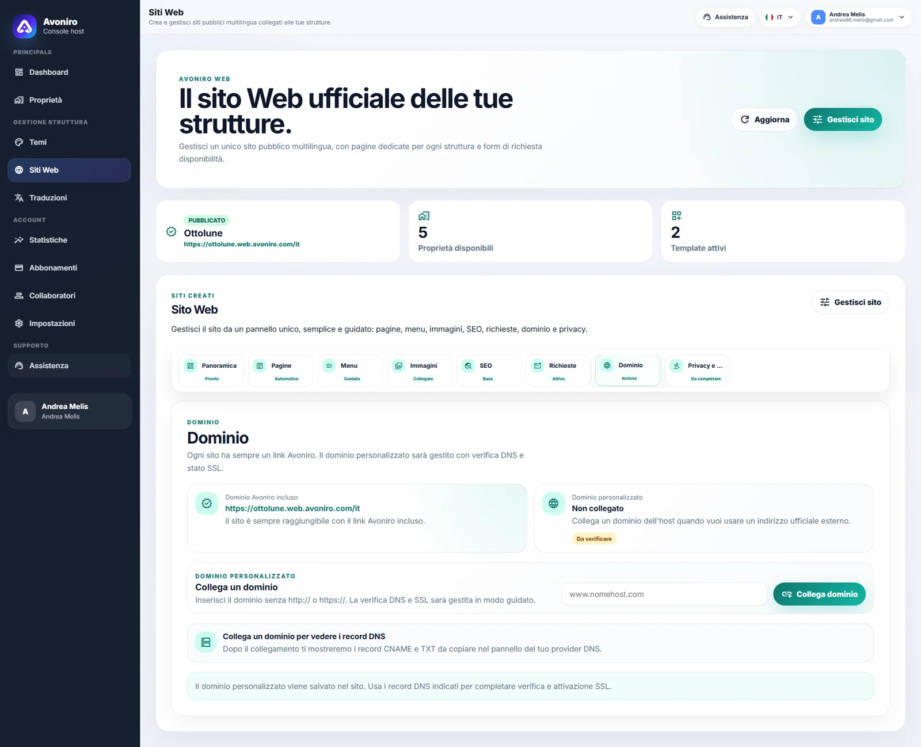Click the Privacy tab gavel icon
The height and width of the screenshot is (747, 921).
677,365
